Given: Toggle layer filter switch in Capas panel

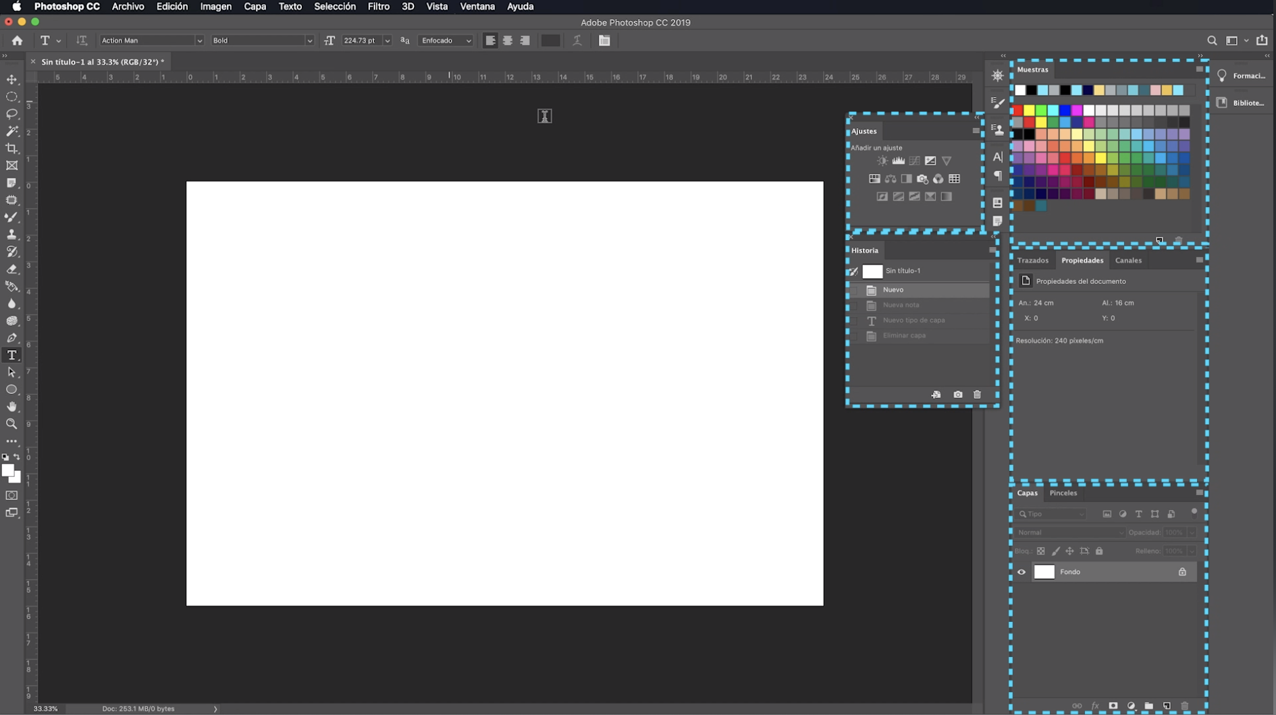Looking at the screenshot, I should (1194, 512).
